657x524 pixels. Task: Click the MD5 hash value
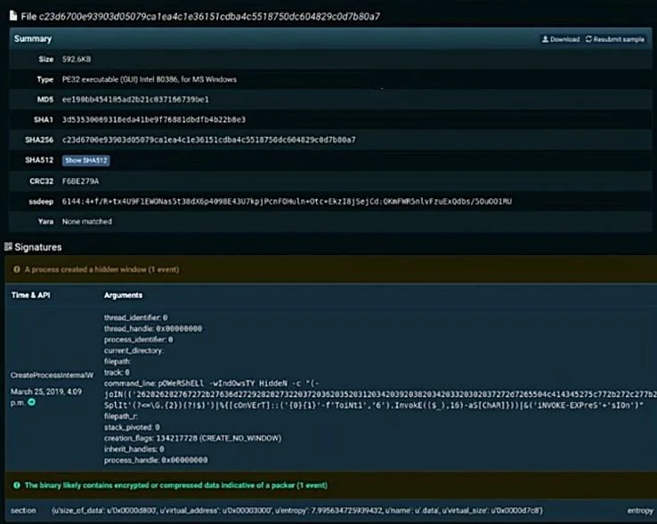135,100
